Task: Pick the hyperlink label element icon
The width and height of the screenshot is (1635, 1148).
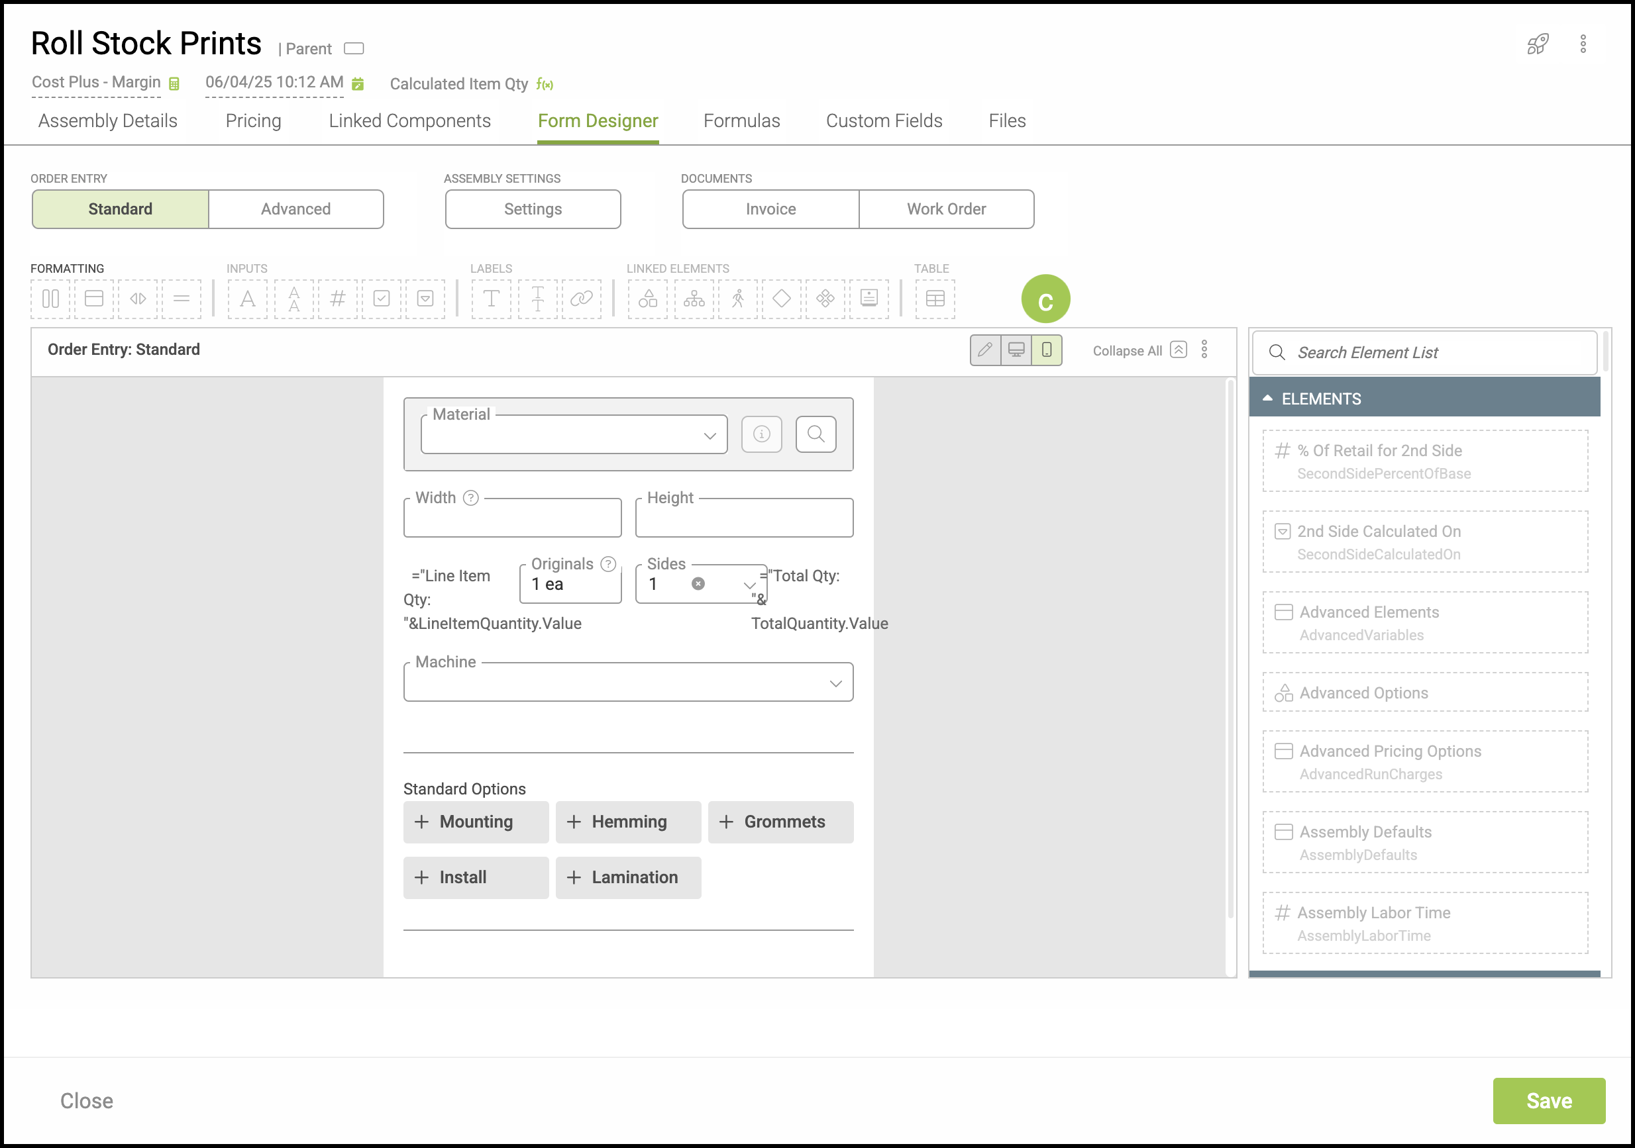Action: [581, 298]
